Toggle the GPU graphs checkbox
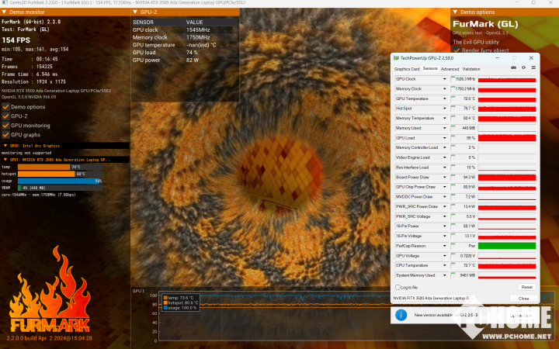 click(x=5, y=134)
